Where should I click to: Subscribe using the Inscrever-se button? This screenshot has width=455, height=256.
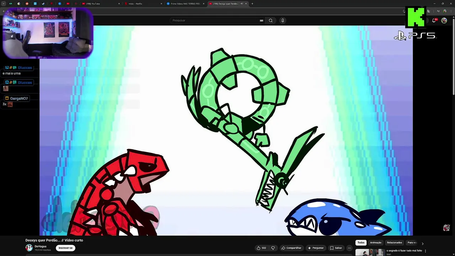[x=65, y=248]
